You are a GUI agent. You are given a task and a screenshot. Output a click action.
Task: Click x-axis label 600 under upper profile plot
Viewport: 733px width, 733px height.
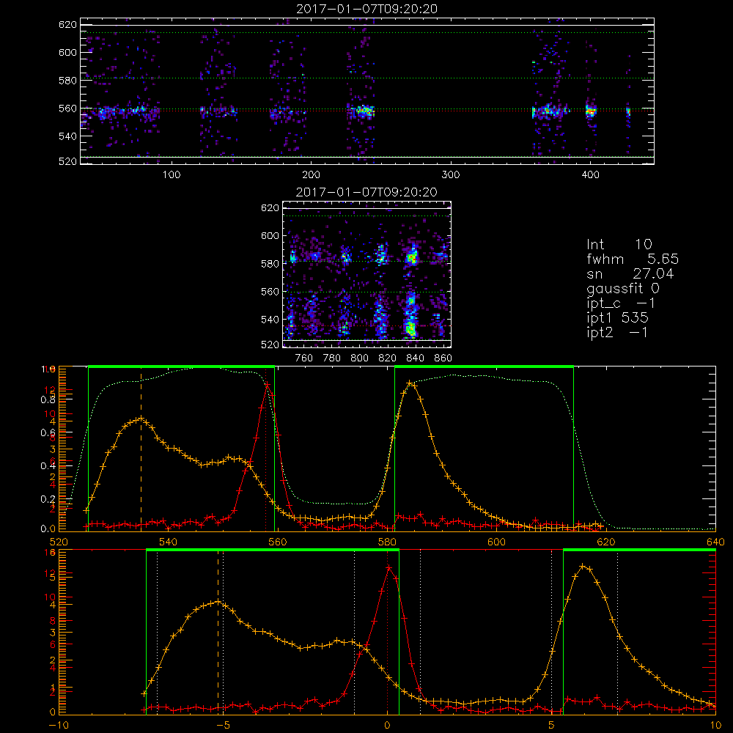[496, 542]
